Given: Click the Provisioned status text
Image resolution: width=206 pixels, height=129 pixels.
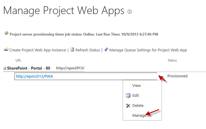Looking at the screenshot, I should click(x=177, y=76).
